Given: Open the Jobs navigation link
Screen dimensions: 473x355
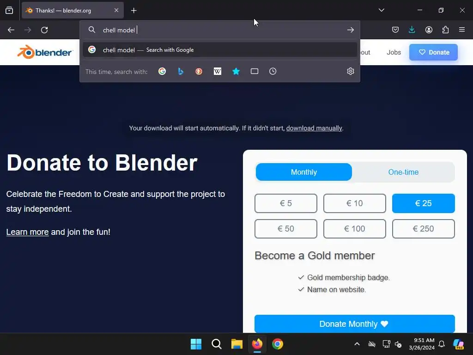Looking at the screenshot, I should point(394,52).
